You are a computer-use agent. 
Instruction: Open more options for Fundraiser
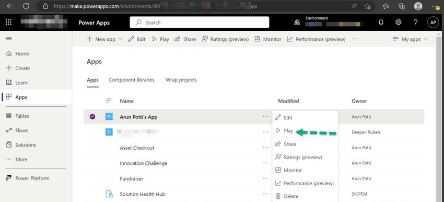(x=265, y=178)
